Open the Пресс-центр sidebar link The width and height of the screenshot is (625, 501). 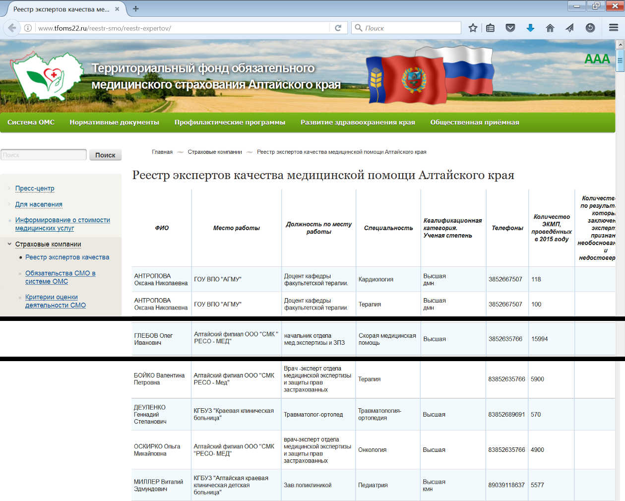[x=35, y=188]
